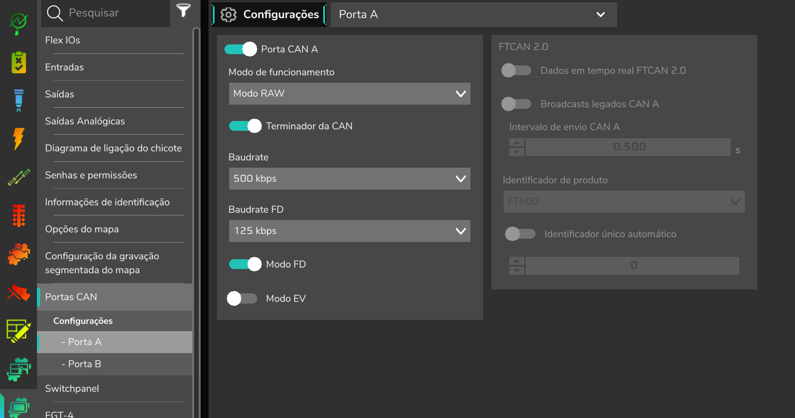This screenshot has height=418, width=795.
Task: Open the filter funnel icon
Action: tap(183, 10)
